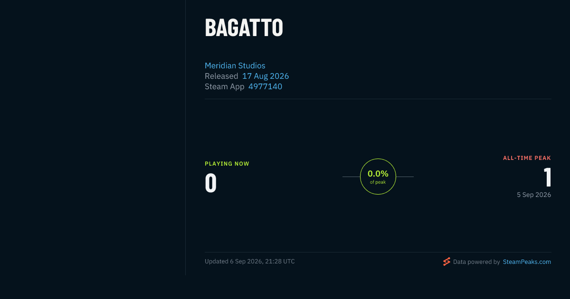Click the of peak caption in circle

[378, 182]
